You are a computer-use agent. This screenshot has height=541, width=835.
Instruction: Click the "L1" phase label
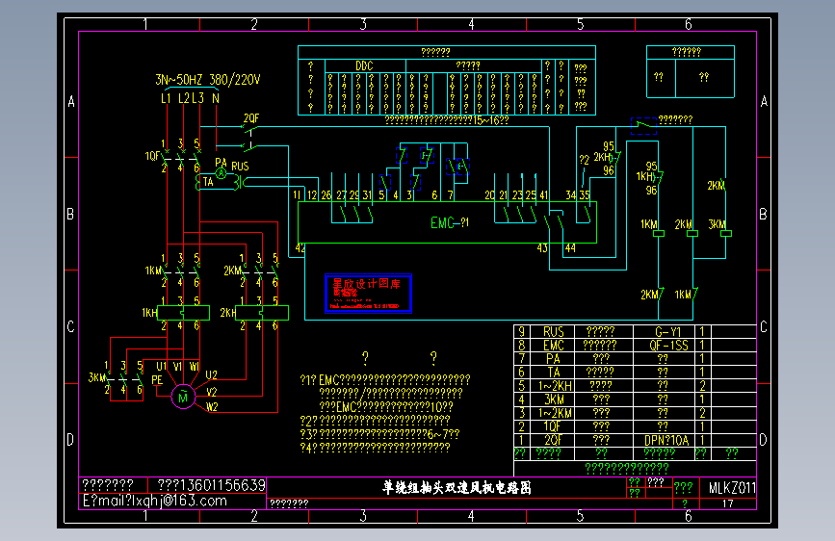point(167,98)
